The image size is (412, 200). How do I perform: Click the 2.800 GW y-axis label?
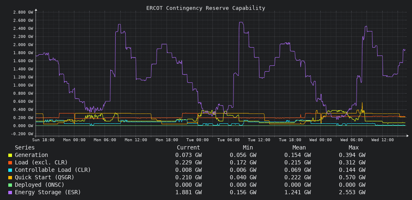pyautogui.click(x=24, y=12)
